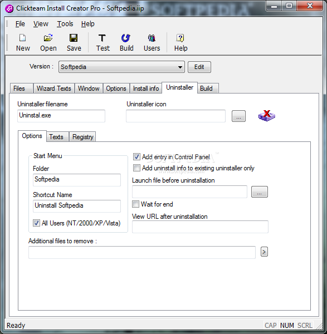Click the Shortcut Name field
The height and width of the screenshot is (334, 327).
[x=77, y=206]
